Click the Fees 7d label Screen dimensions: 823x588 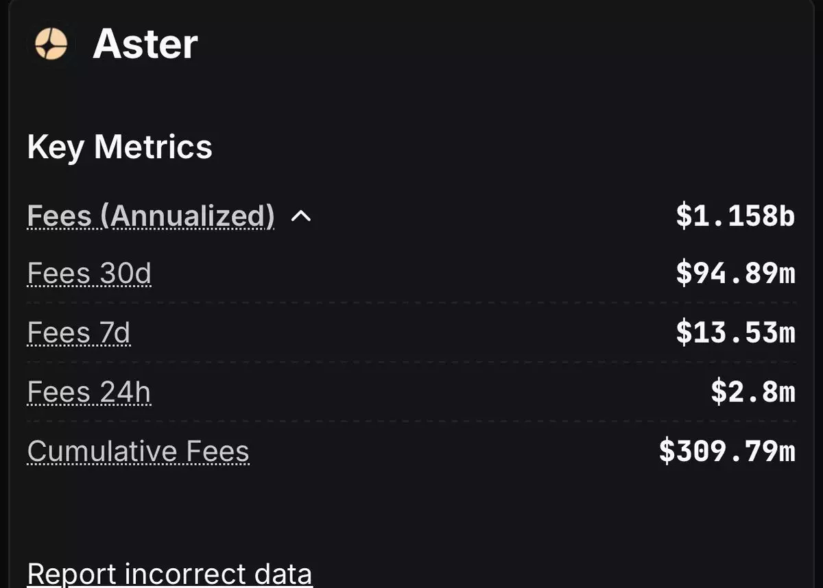pos(79,334)
